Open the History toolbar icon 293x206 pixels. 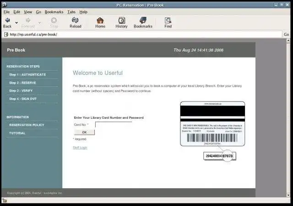click(x=122, y=20)
